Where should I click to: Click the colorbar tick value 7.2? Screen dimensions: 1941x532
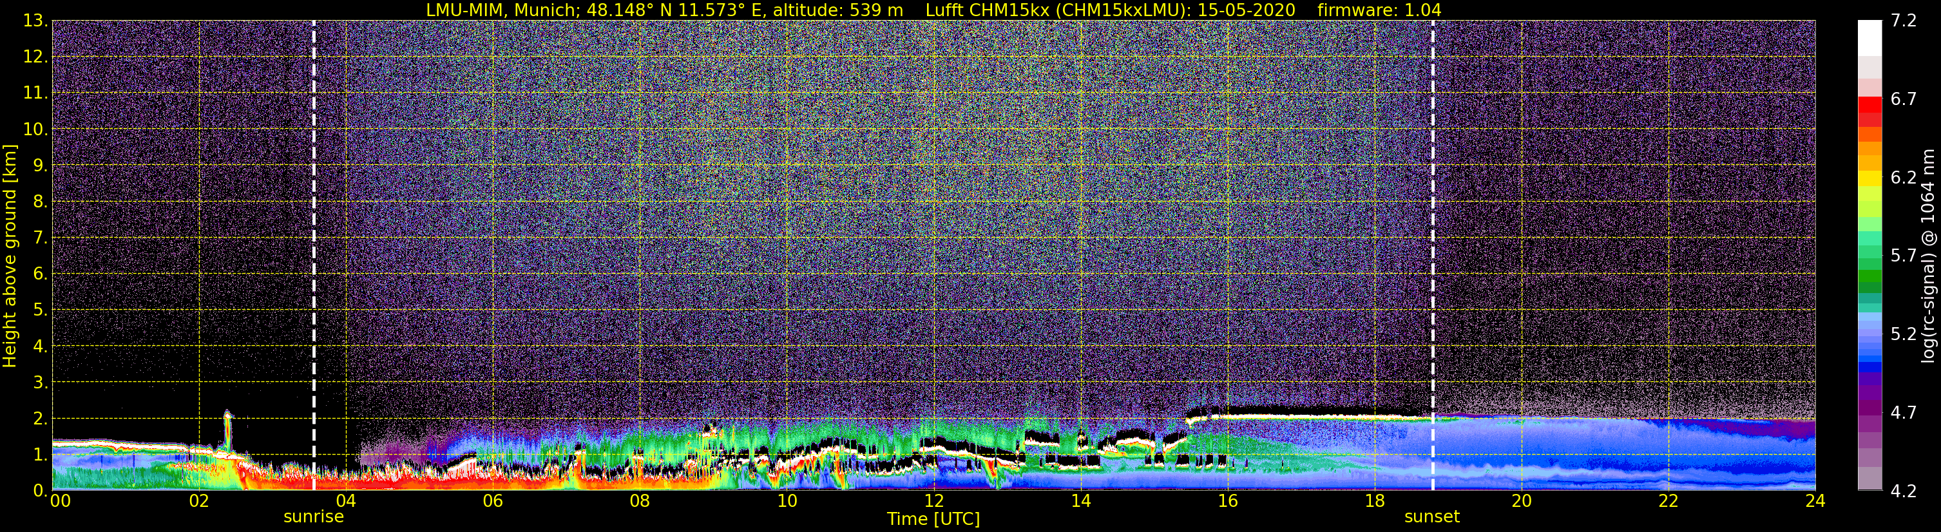1904,21
